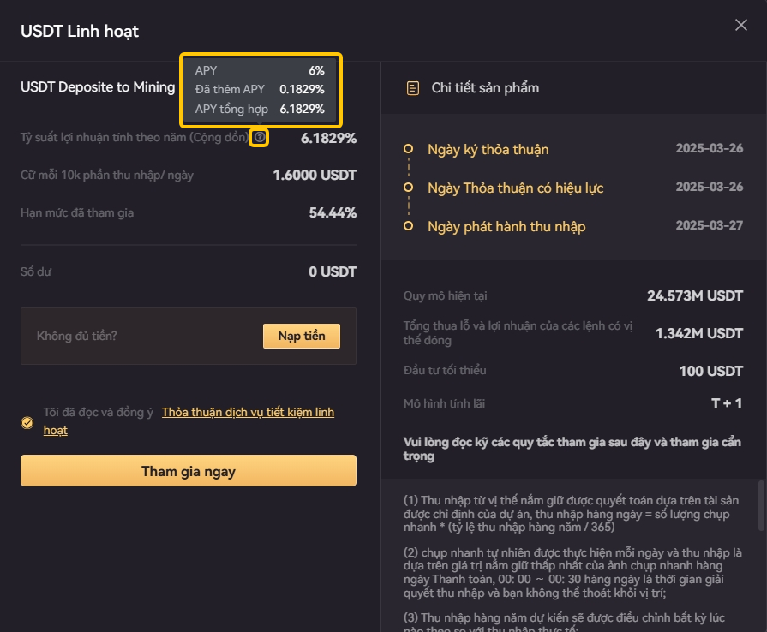Click the Nạp tiền deposit button
This screenshot has height=632, width=767.
tap(302, 336)
